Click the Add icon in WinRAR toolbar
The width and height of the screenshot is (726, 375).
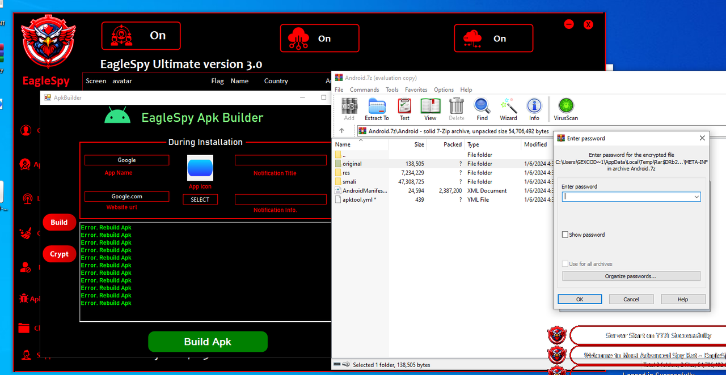coord(349,109)
